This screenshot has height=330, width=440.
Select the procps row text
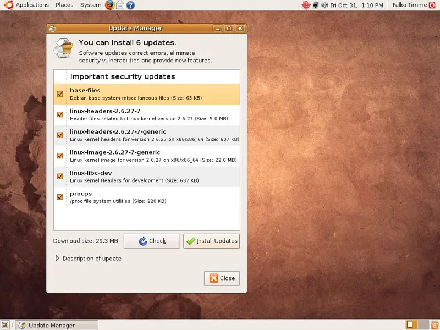tap(118, 197)
